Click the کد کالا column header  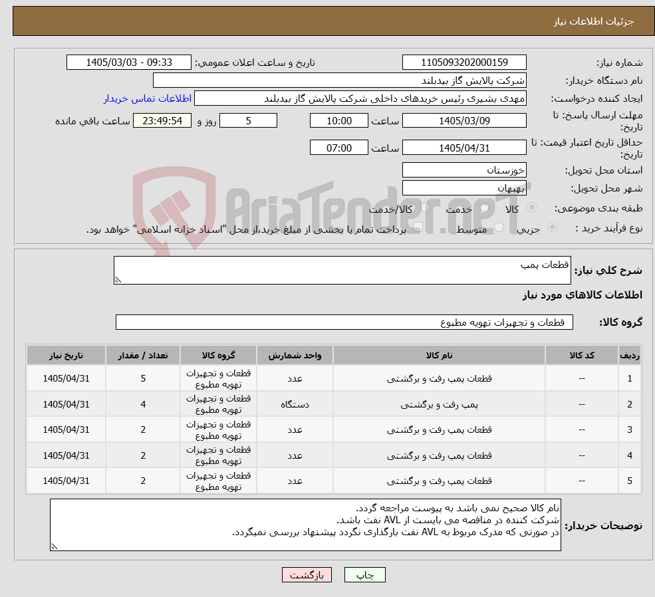[x=581, y=355]
